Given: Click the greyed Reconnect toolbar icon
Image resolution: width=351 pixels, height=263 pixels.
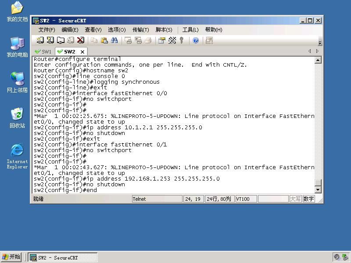Looking at the screenshot, I should tap(71, 40).
